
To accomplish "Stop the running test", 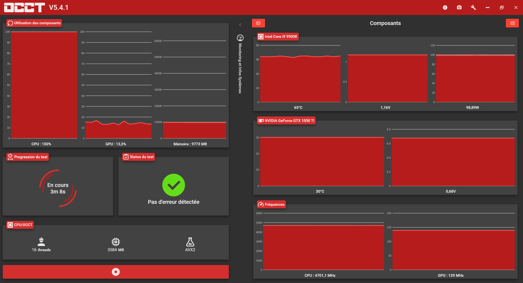I will [116, 272].
